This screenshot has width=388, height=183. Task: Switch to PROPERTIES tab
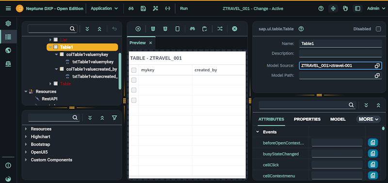[x=307, y=119]
